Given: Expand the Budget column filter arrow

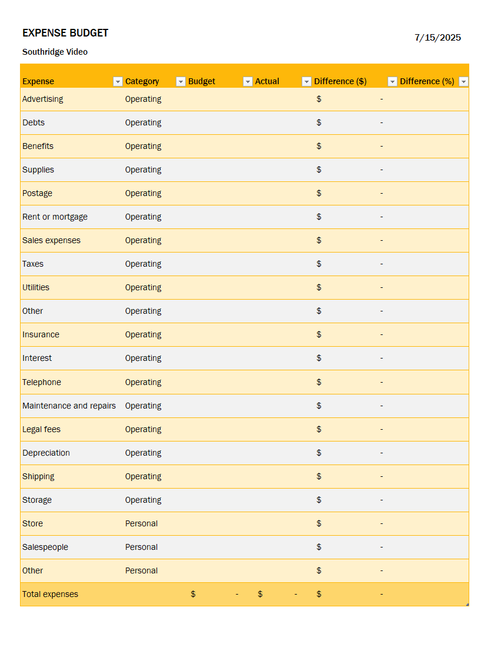Looking at the screenshot, I should (248, 82).
